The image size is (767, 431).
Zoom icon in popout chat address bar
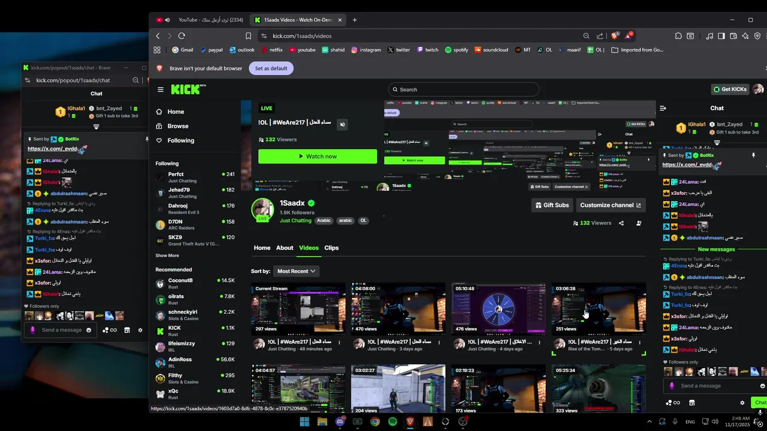(136, 80)
